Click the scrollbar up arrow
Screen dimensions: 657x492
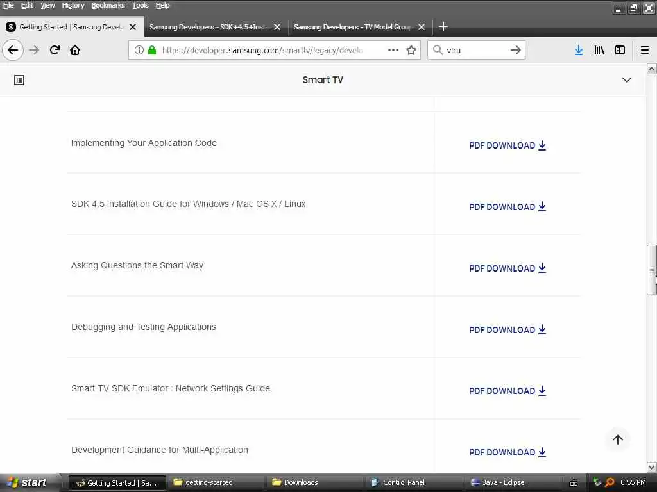click(x=652, y=69)
